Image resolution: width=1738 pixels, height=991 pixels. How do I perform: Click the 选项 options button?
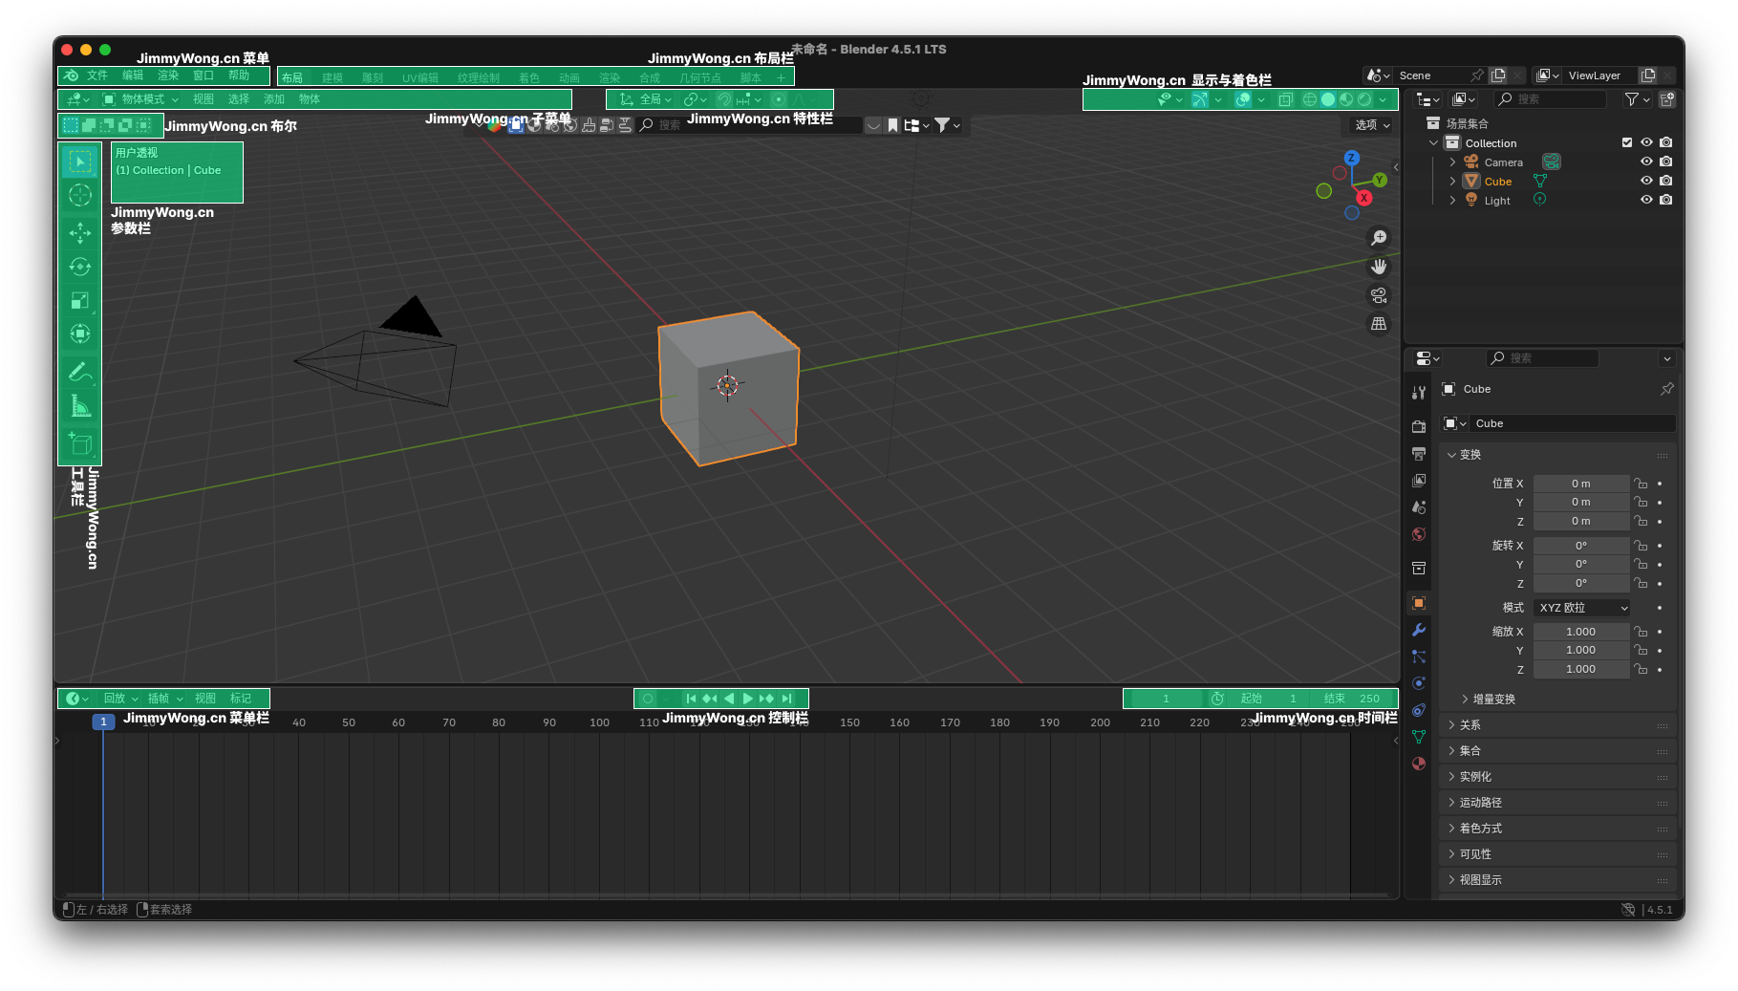coord(1372,125)
